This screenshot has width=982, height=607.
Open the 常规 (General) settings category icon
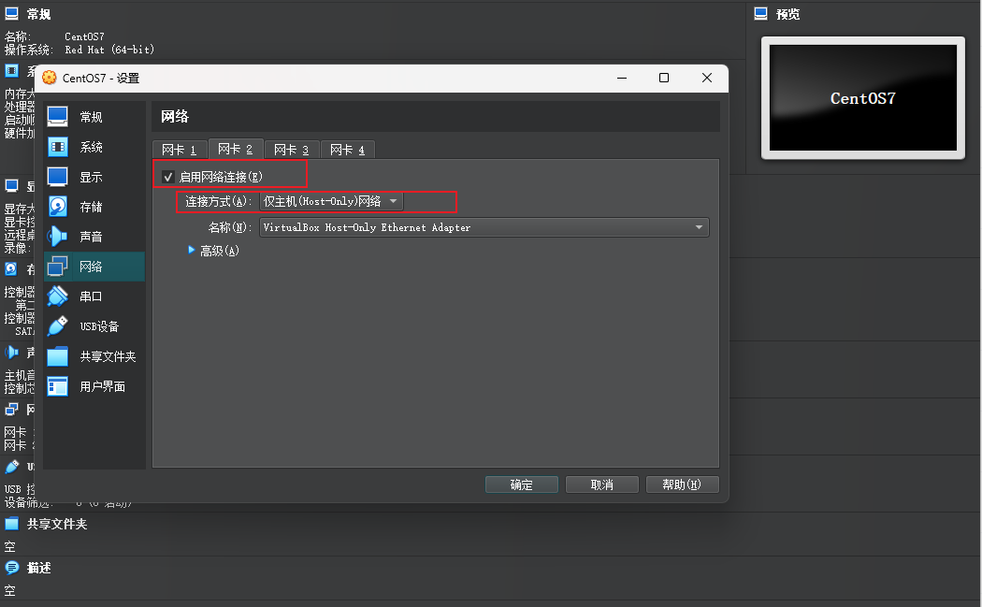[58, 117]
